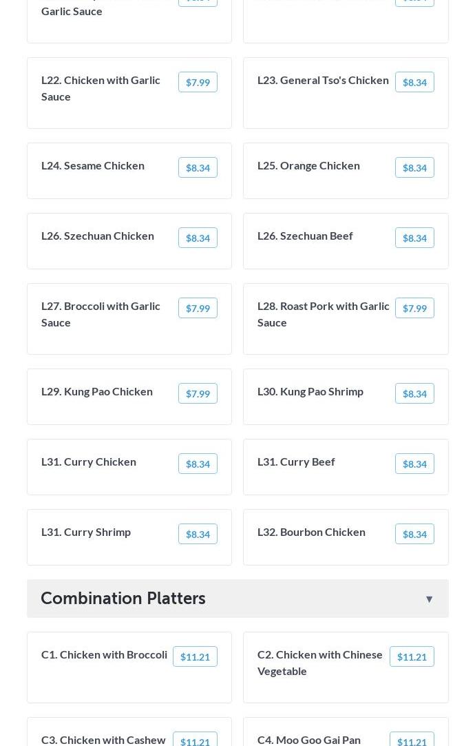Click the $11.21 price for C1. Chicken with Broccoli

[195, 657]
